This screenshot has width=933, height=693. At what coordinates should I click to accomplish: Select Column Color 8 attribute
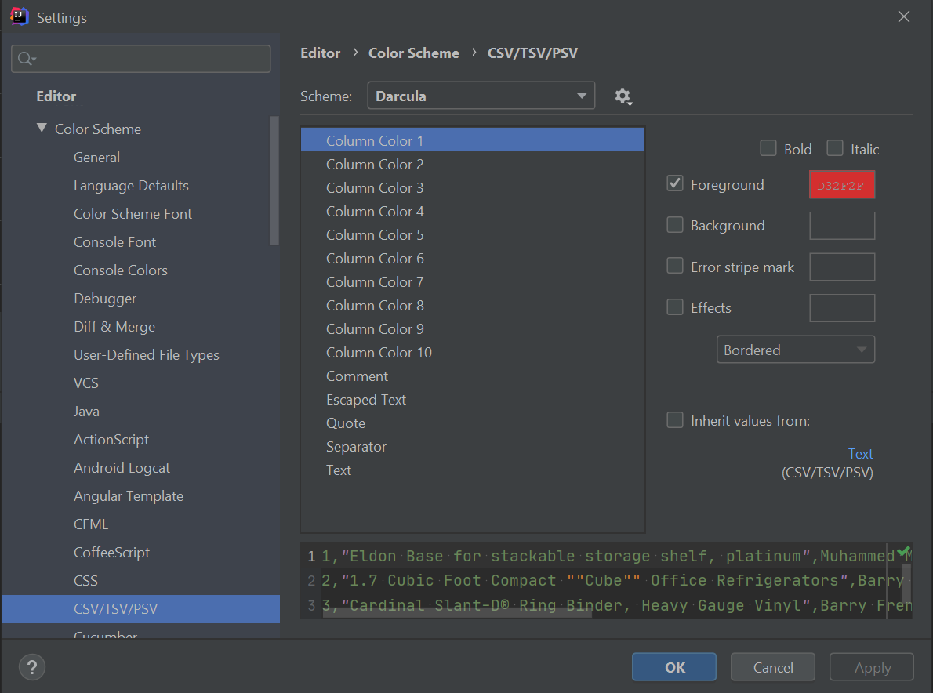tap(473, 305)
